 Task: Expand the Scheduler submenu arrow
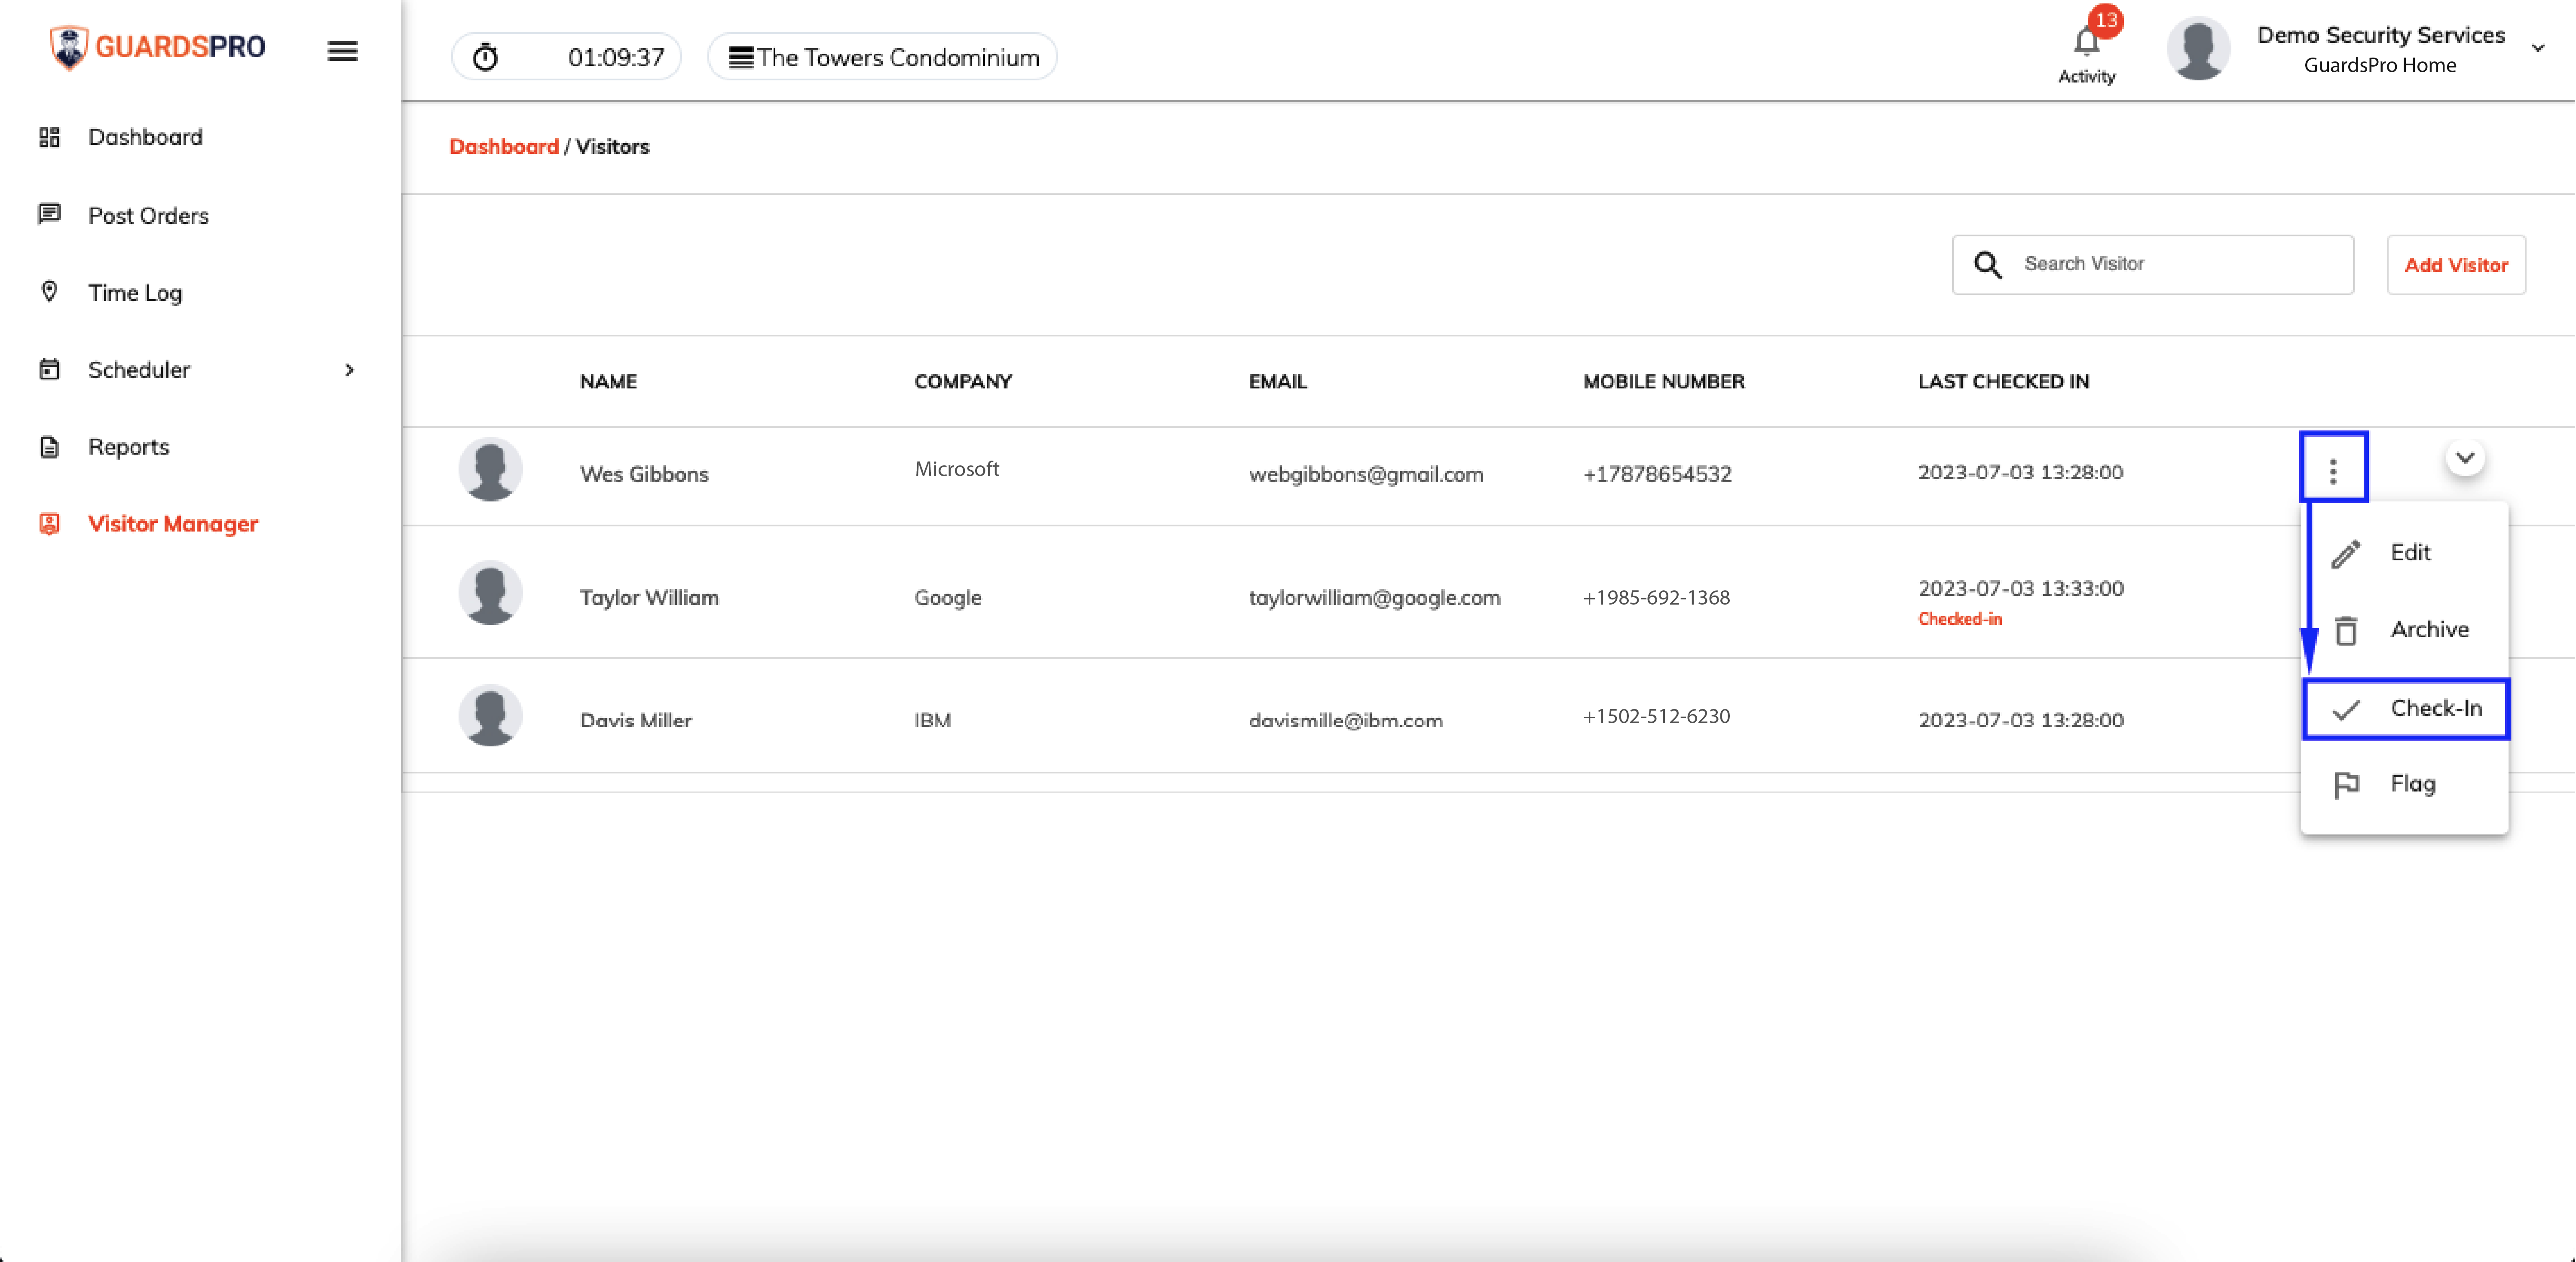(x=349, y=370)
